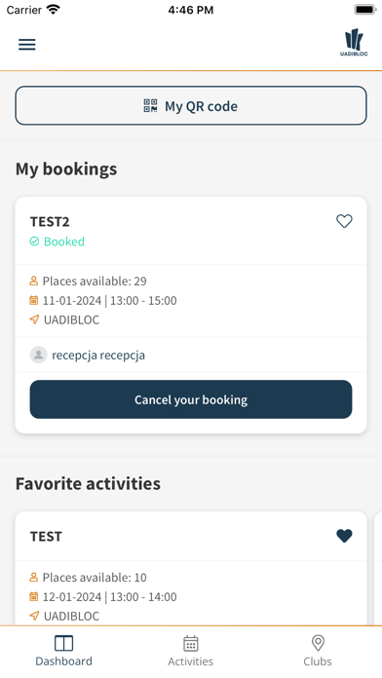Screen dimensions: 382x678
Task: Open My QR code
Action: click(x=191, y=106)
